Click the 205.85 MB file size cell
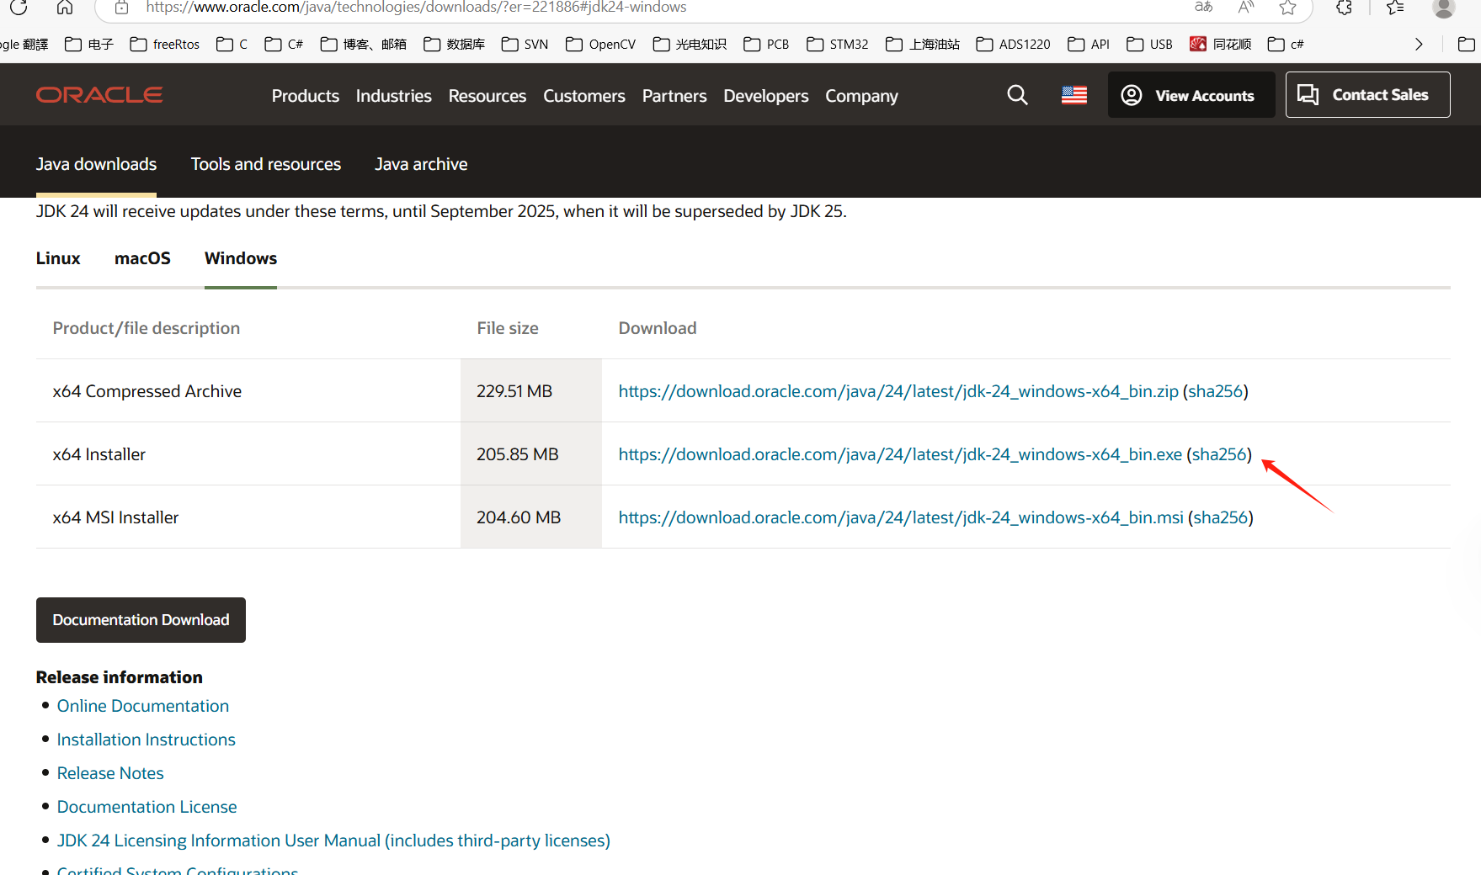 click(x=531, y=454)
